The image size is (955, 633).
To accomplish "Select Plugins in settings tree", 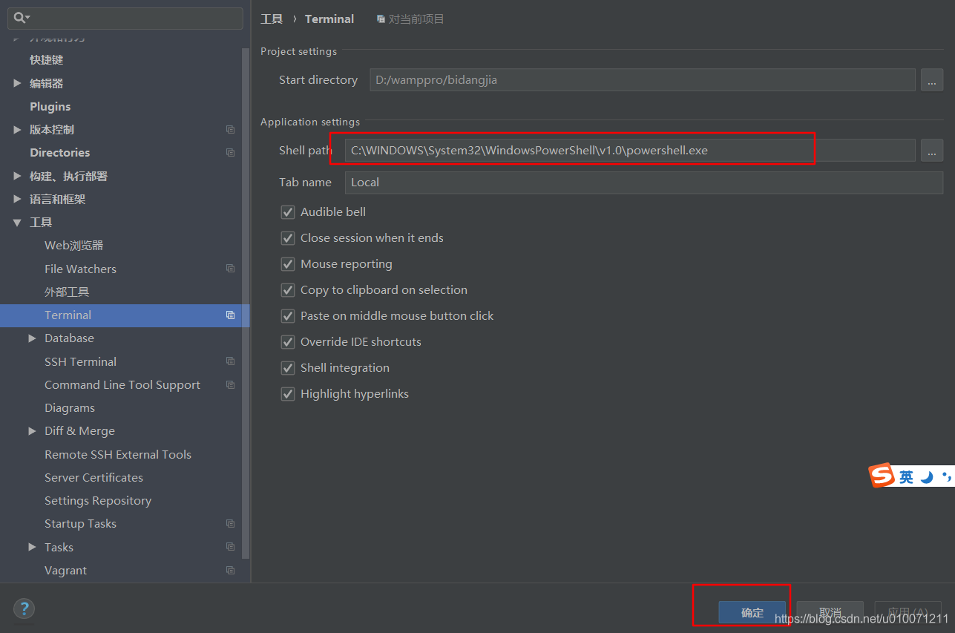I will point(50,106).
